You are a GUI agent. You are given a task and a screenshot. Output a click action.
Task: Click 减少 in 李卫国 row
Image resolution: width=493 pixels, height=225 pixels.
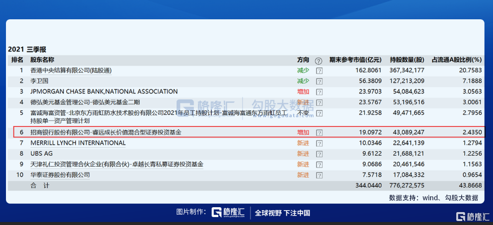(x=303, y=81)
